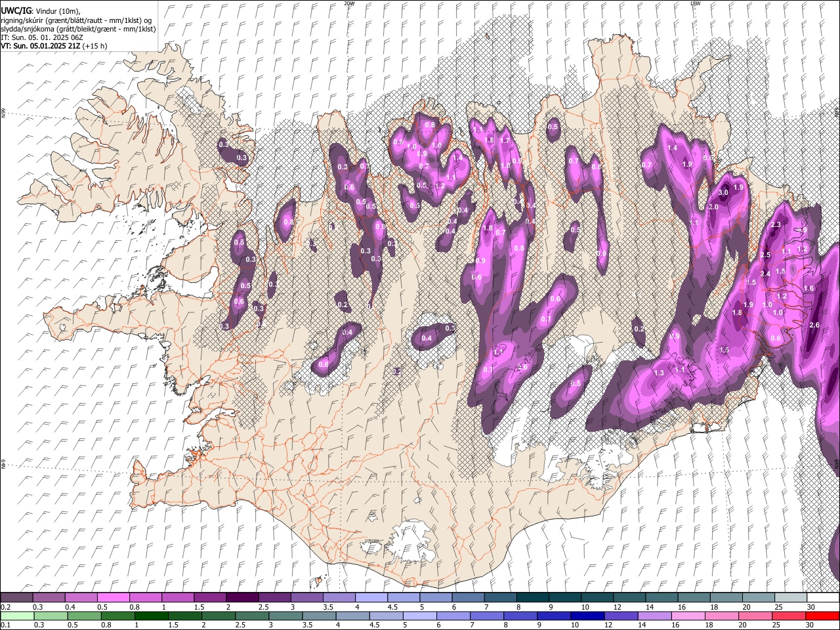Click the '3.0' precipitation value on the map

click(x=723, y=193)
